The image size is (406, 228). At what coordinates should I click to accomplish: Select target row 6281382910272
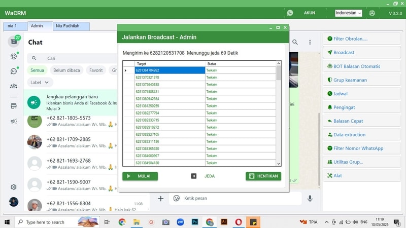[x=170, y=128]
